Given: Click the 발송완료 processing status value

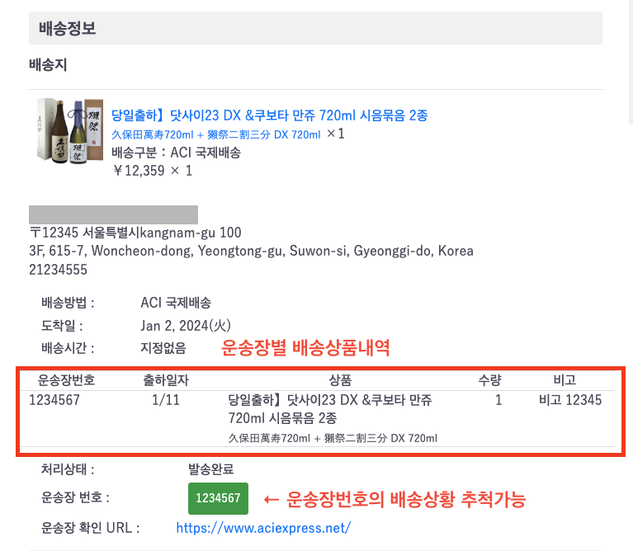Looking at the screenshot, I should point(210,469).
